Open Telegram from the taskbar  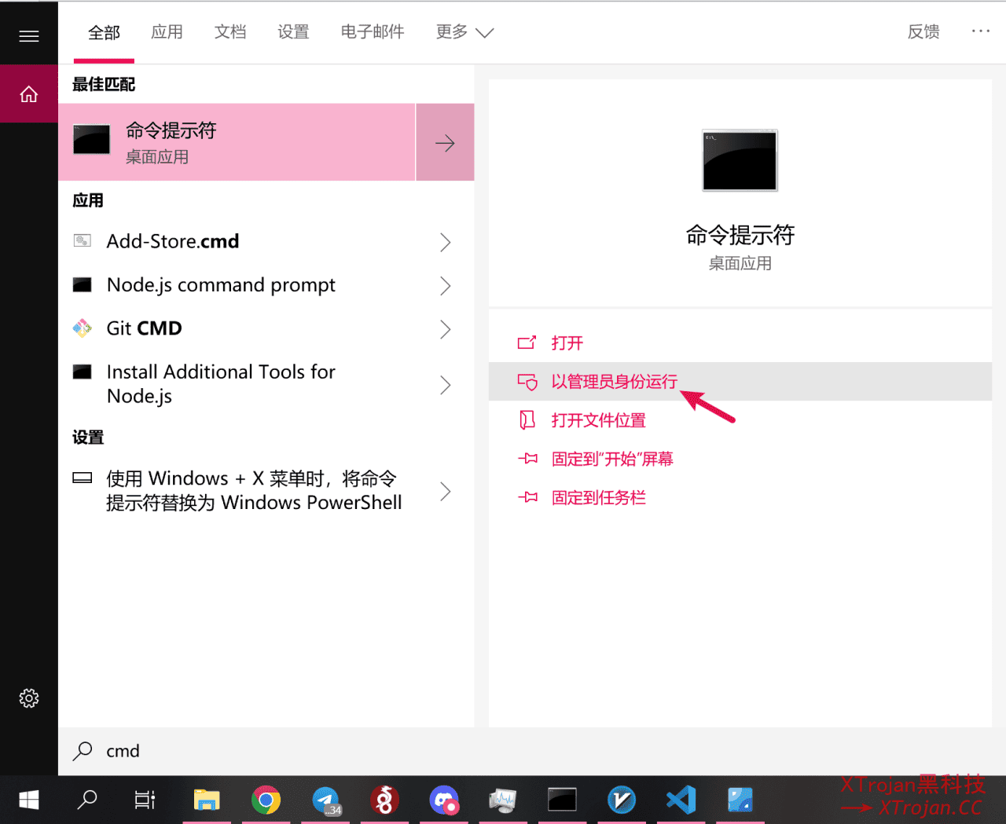tap(325, 800)
